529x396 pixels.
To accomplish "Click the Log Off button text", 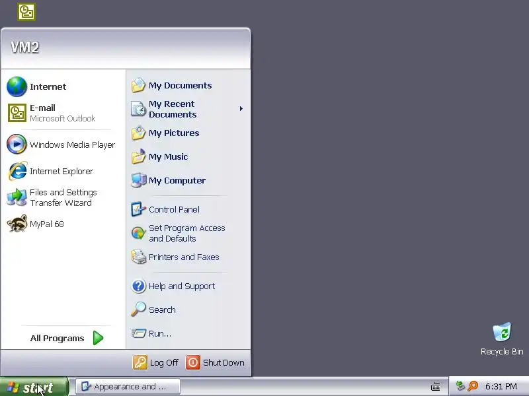I will (x=164, y=362).
